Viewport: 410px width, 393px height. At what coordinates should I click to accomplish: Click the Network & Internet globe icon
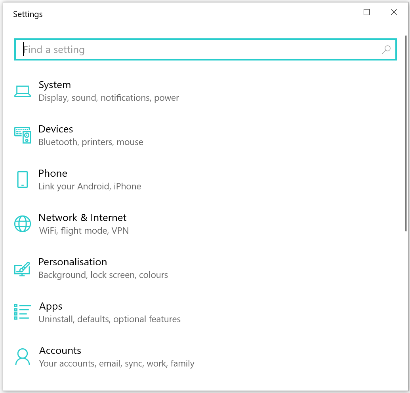23,224
